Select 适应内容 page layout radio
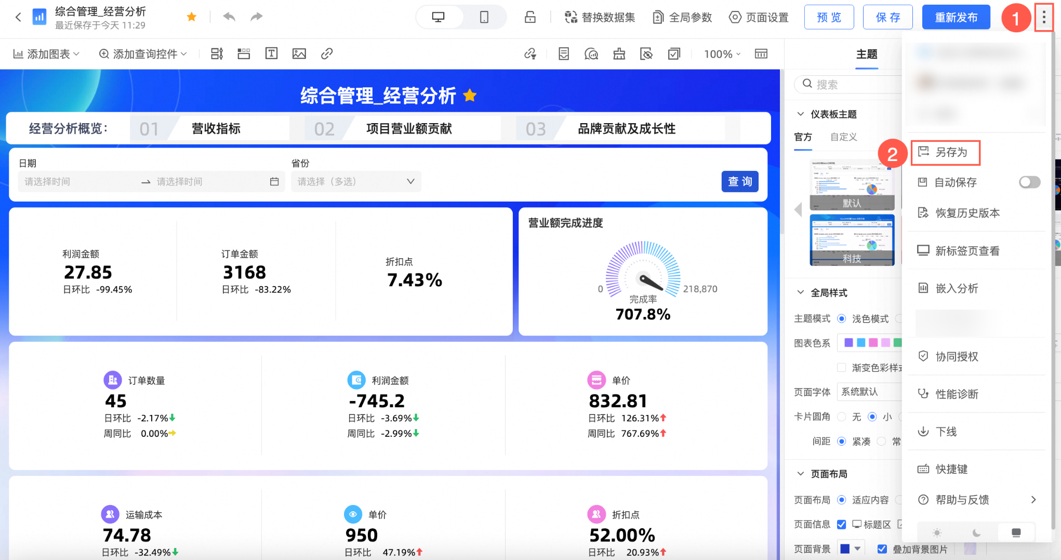This screenshot has width=1061, height=560. point(842,500)
